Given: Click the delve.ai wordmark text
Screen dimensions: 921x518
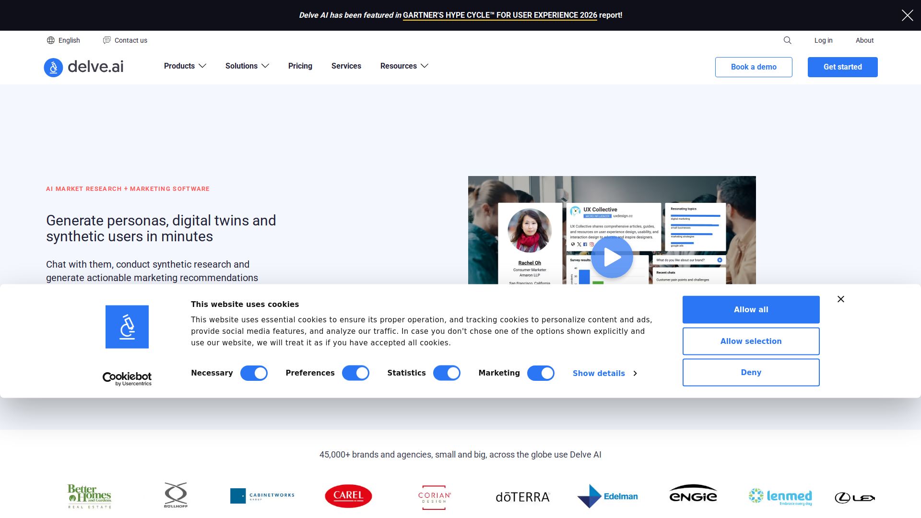Looking at the screenshot, I should click(95, 67).
